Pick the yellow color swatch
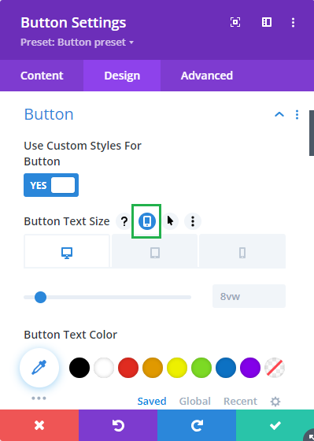This screenshot has height=441, width=314. tap(177, 368)
